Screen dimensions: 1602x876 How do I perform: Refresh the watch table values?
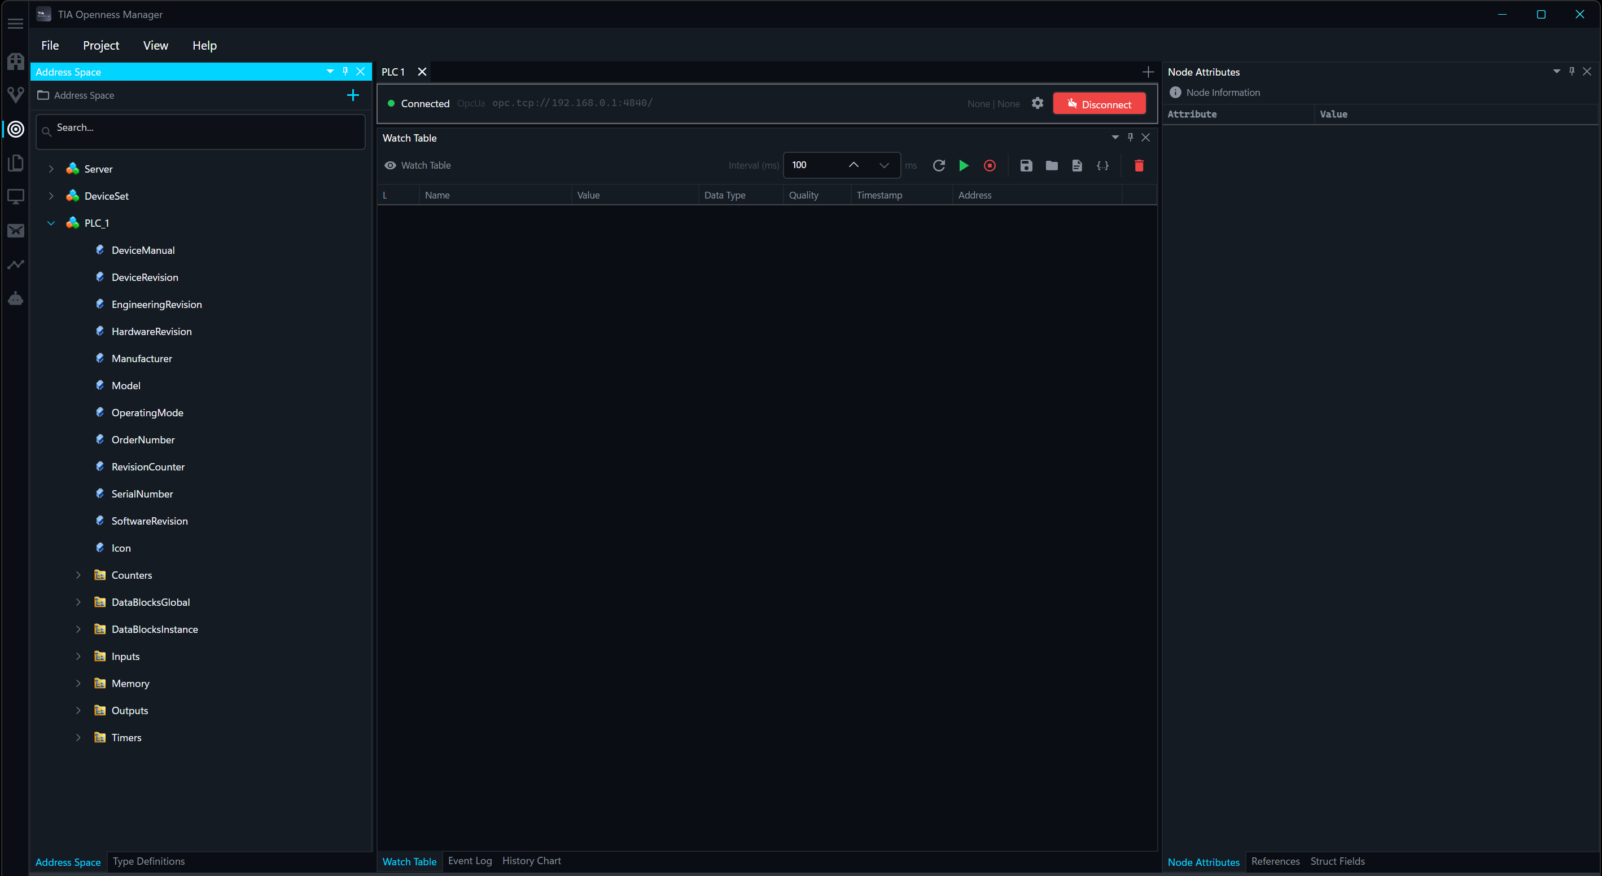coord(939,166)
